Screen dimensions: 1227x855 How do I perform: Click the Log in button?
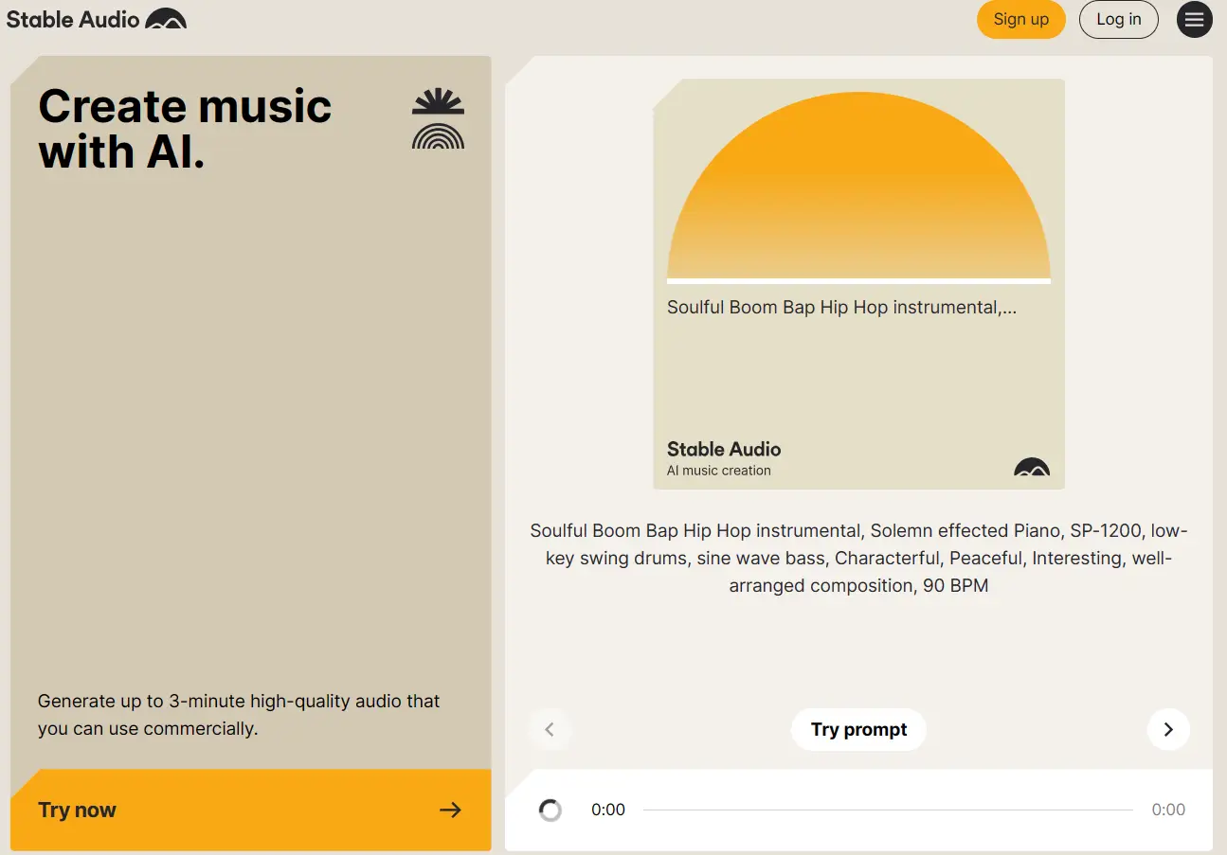coord(1118,19)
